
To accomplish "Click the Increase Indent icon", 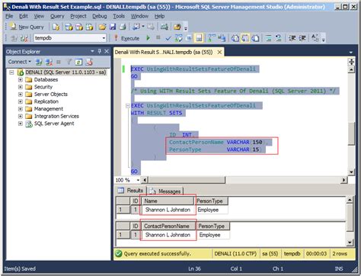I will [x=302, y=38].
